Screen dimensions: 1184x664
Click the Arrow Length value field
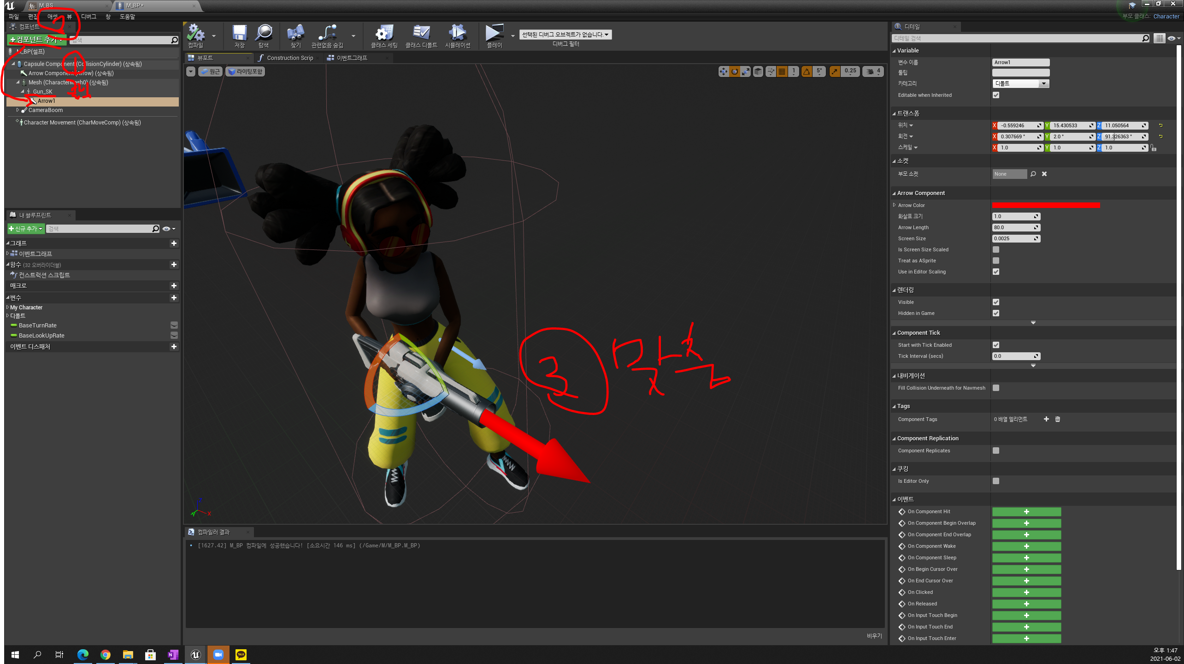[1016, 227]
